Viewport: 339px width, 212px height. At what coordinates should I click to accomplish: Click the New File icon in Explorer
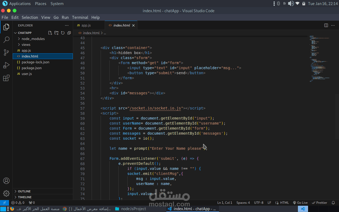(x=50, y=33)
